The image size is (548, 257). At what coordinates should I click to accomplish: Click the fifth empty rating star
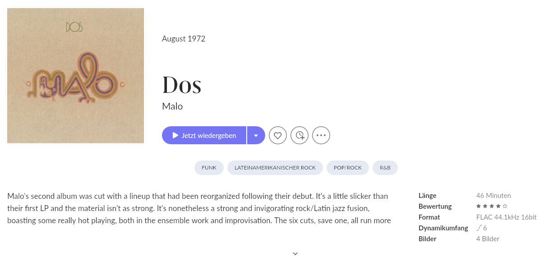[505, 207]
